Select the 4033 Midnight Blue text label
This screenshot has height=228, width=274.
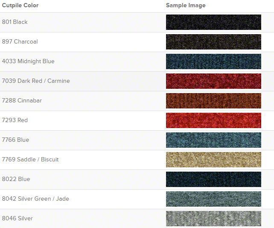[28, 61]
